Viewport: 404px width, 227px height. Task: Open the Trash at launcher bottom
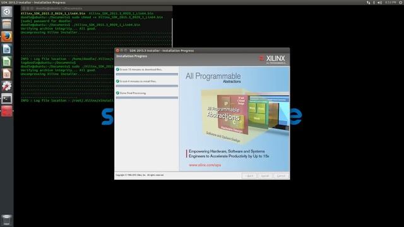(x=7, y=220)
